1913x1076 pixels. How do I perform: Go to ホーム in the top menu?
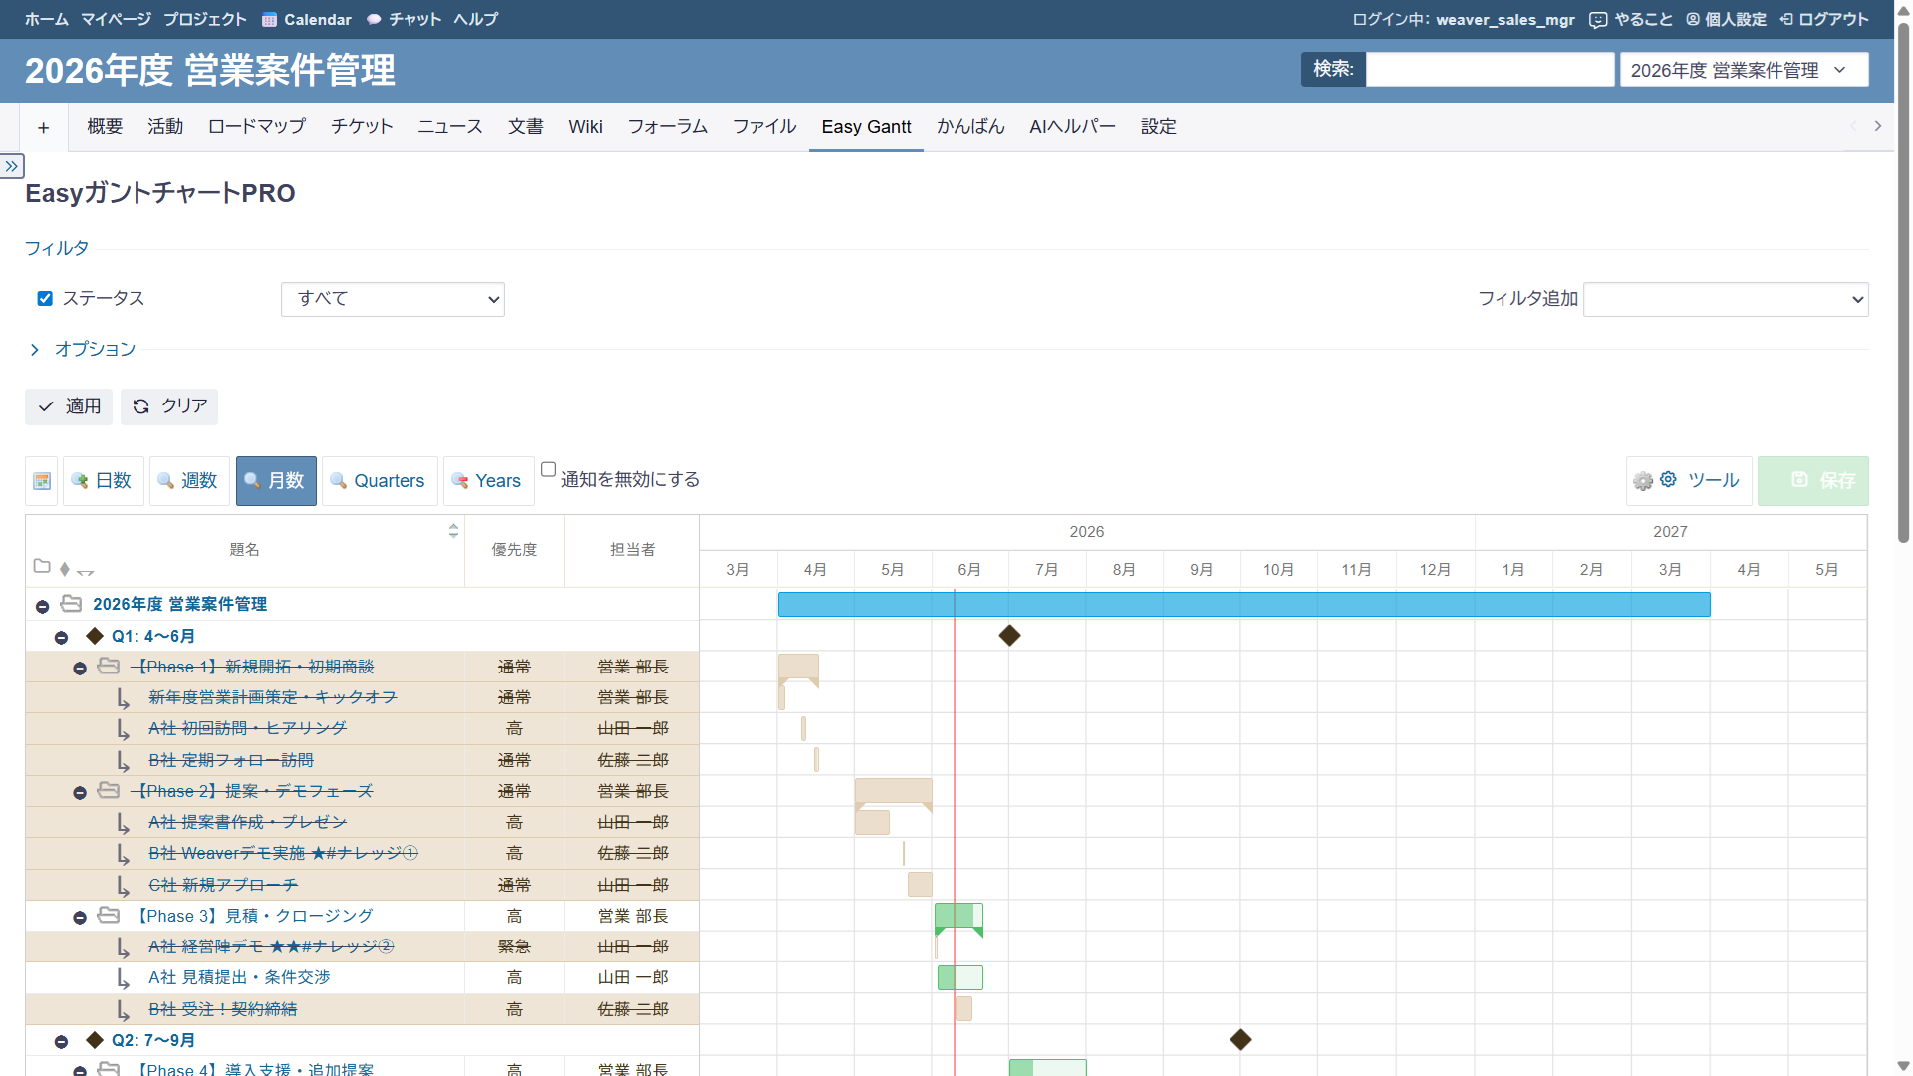[x=47, y=19]
